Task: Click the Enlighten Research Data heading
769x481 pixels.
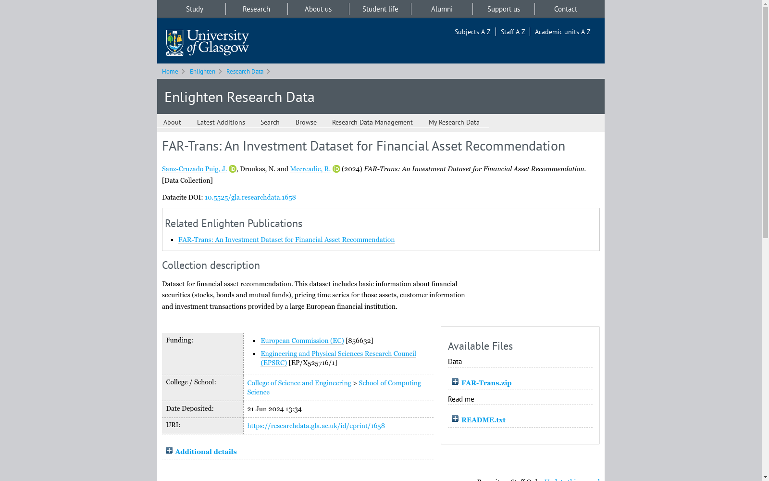Action: pyautogui.click(x=239, y=97)
